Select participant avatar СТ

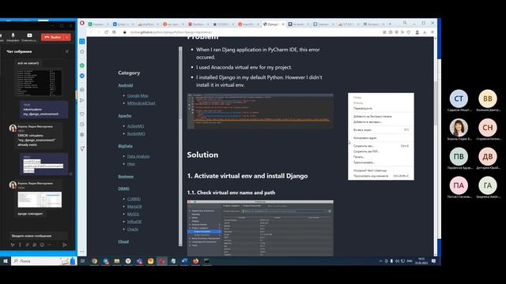coord(459,99)
